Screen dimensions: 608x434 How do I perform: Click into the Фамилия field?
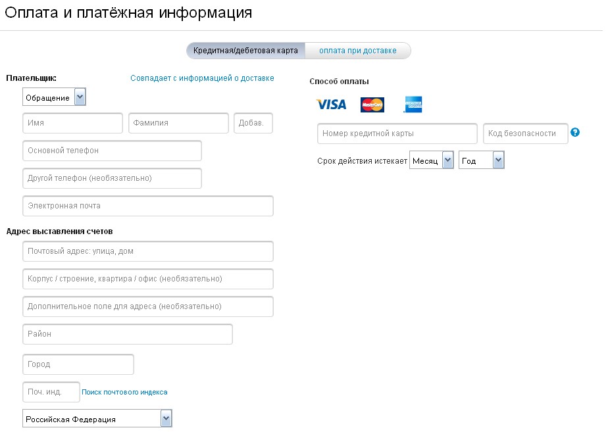[178, 123]
